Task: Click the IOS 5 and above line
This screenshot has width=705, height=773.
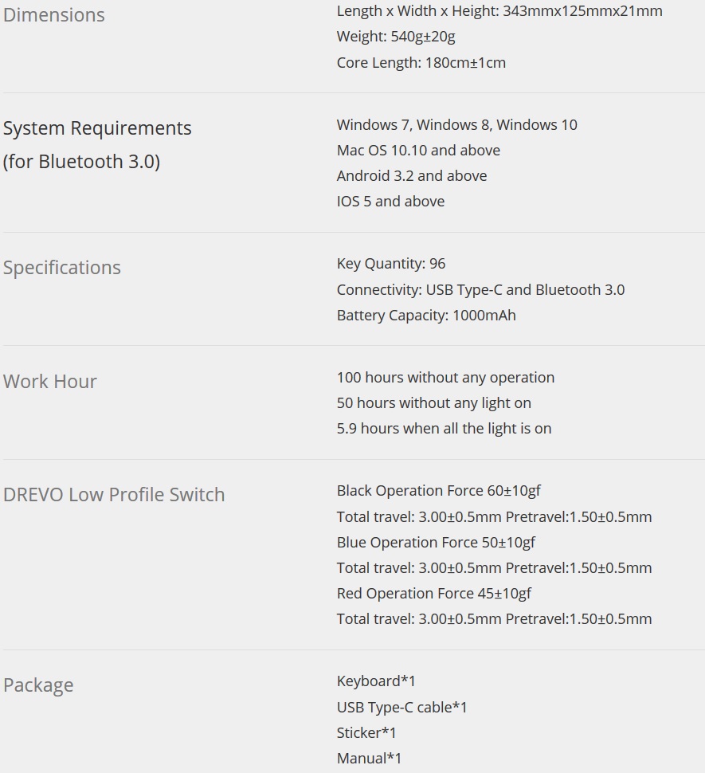Action: [390, 202]
